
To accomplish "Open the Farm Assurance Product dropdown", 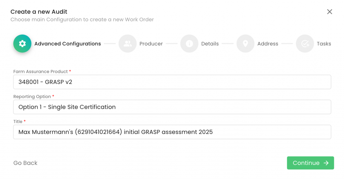I will (x=172, y=82).
